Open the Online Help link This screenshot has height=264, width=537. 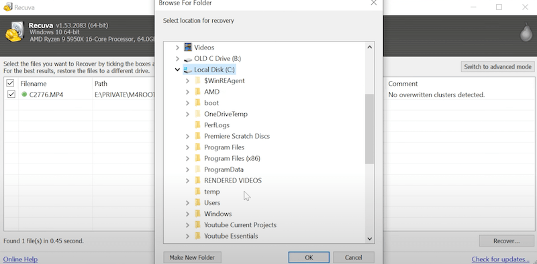pyautogui.click(x=20, y=259)
